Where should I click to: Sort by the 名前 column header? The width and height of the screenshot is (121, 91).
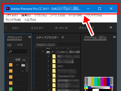[18, 60]
